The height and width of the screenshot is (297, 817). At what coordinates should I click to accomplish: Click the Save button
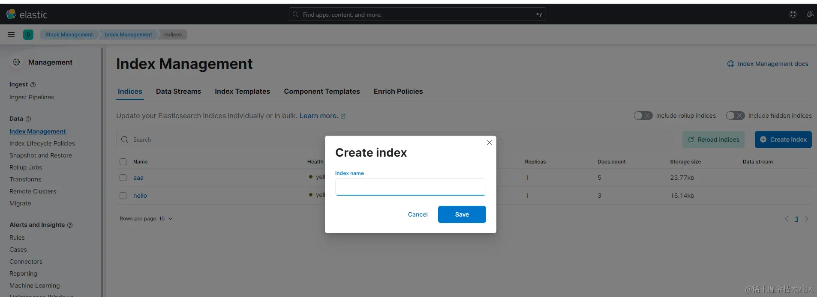462,214
